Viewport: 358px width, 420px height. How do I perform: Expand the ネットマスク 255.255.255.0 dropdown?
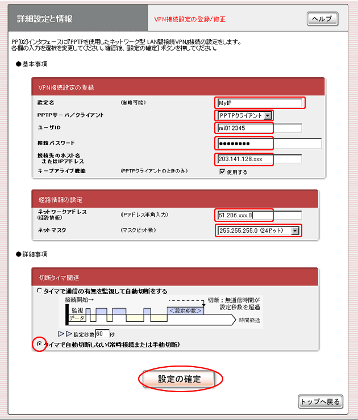pyautogui.click(x=259, y=231)
